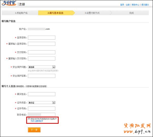
Task: Focus the 支付密码 input field
Action: (x=42, y=52)
